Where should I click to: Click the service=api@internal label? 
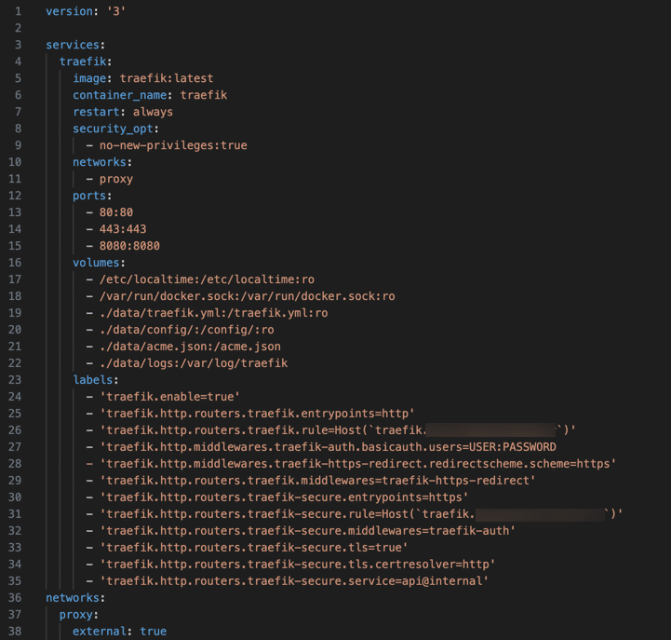294,581
